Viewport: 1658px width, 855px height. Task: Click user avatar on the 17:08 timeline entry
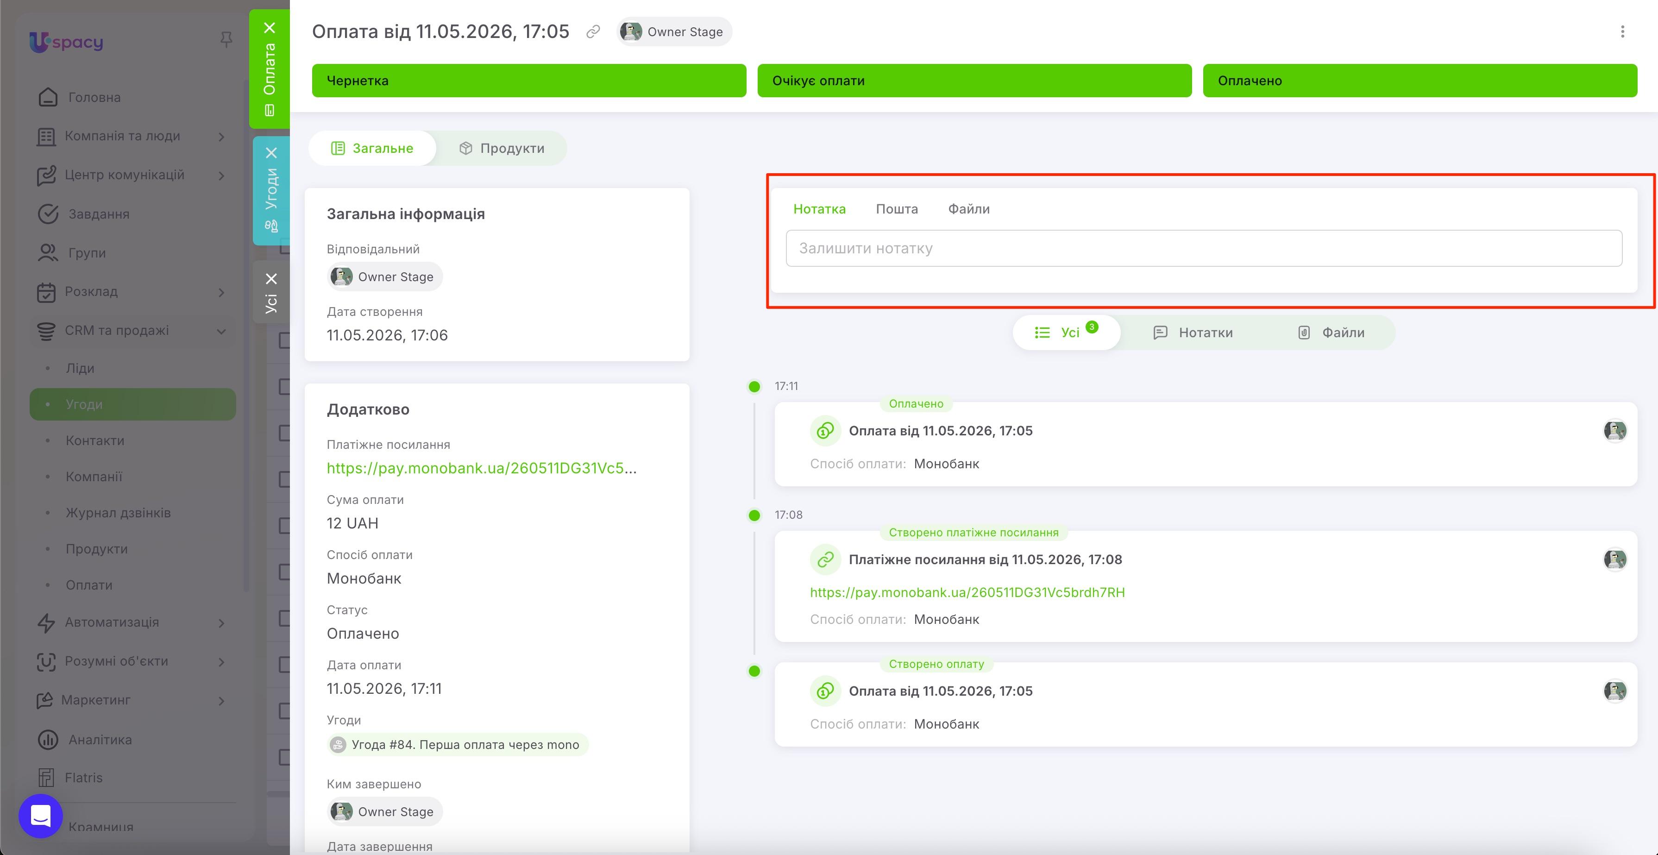(x=1615, y=560)
